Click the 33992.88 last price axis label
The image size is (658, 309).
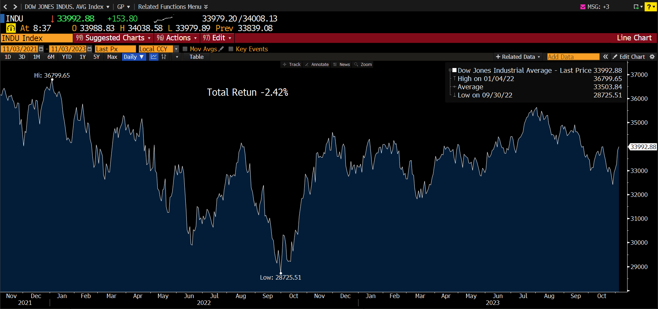(643, 147)
